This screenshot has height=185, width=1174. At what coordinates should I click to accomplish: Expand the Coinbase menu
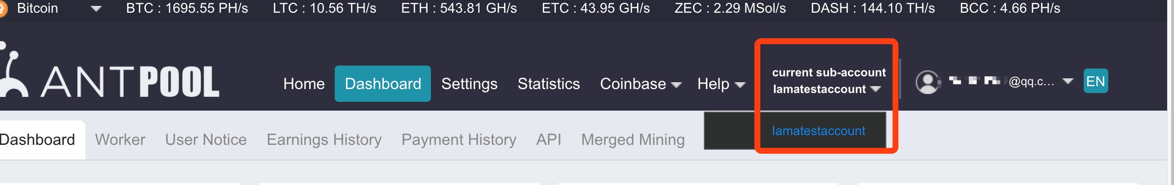pos(640,84)
